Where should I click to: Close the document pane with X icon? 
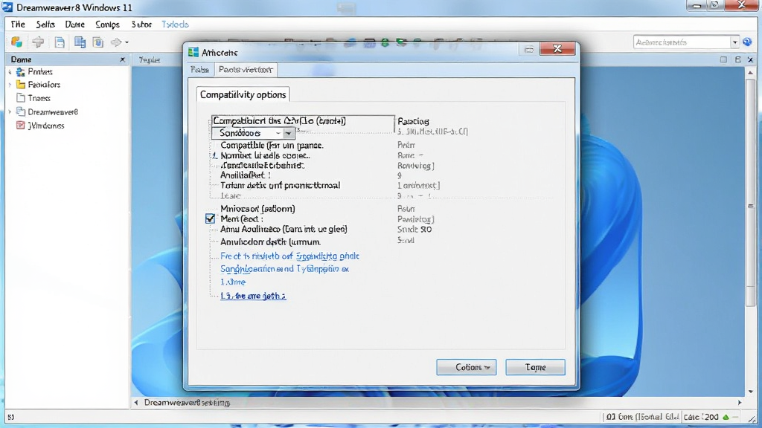click(x=750, y=59)
